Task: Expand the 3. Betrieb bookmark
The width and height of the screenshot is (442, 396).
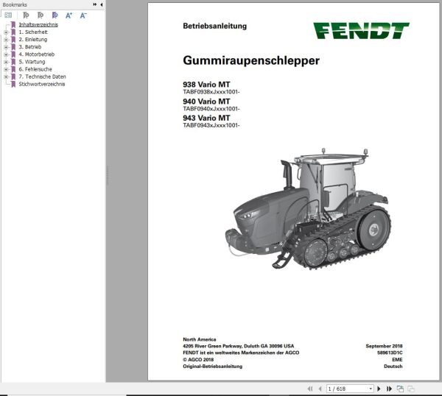Action: (6, 47)
